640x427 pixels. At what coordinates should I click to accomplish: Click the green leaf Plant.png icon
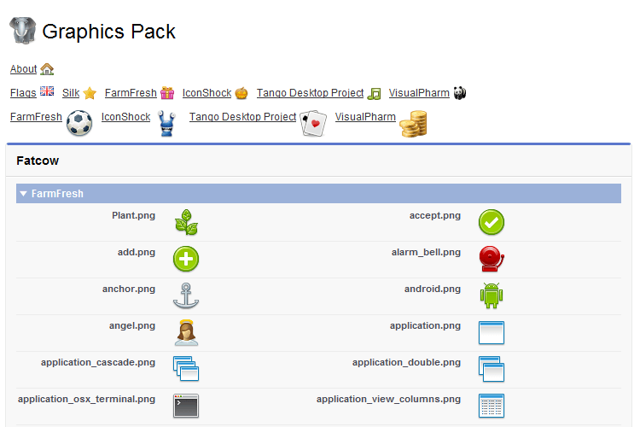(x=186, y=222)
